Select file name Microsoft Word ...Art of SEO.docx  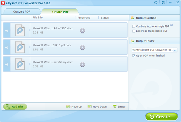(52, 28)
